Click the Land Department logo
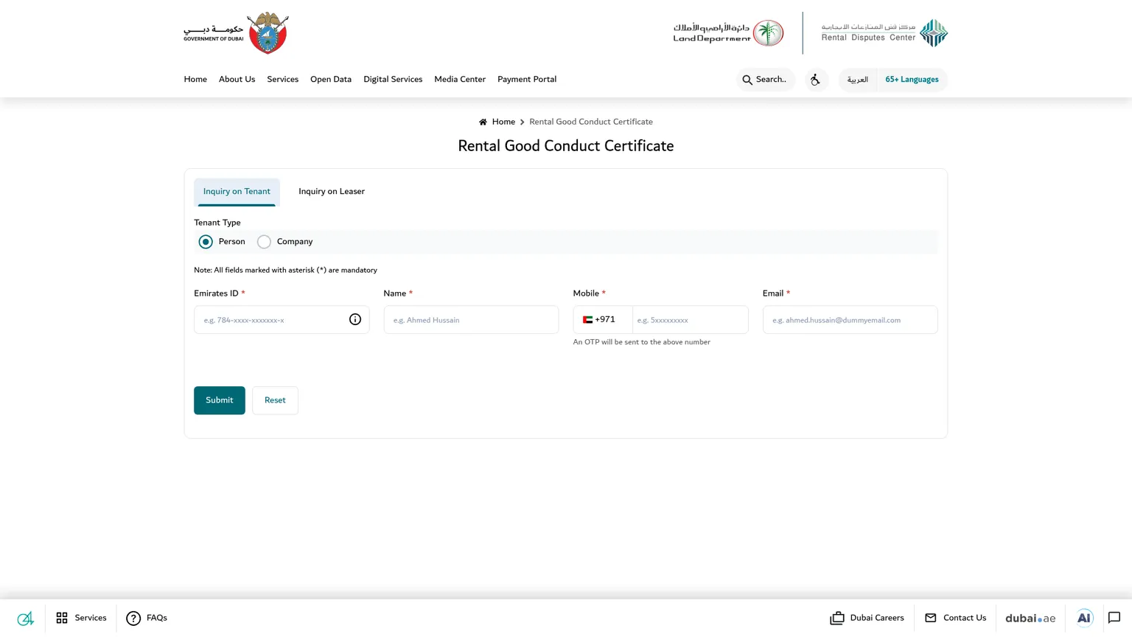Viewport: 1132px width, 637px height. 728,33
